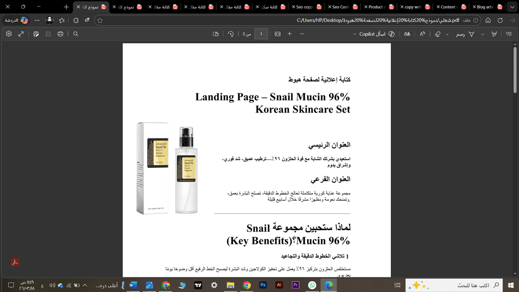Open the Windows Start menu
The image size is (519, 292).
[x=511, y=285]
